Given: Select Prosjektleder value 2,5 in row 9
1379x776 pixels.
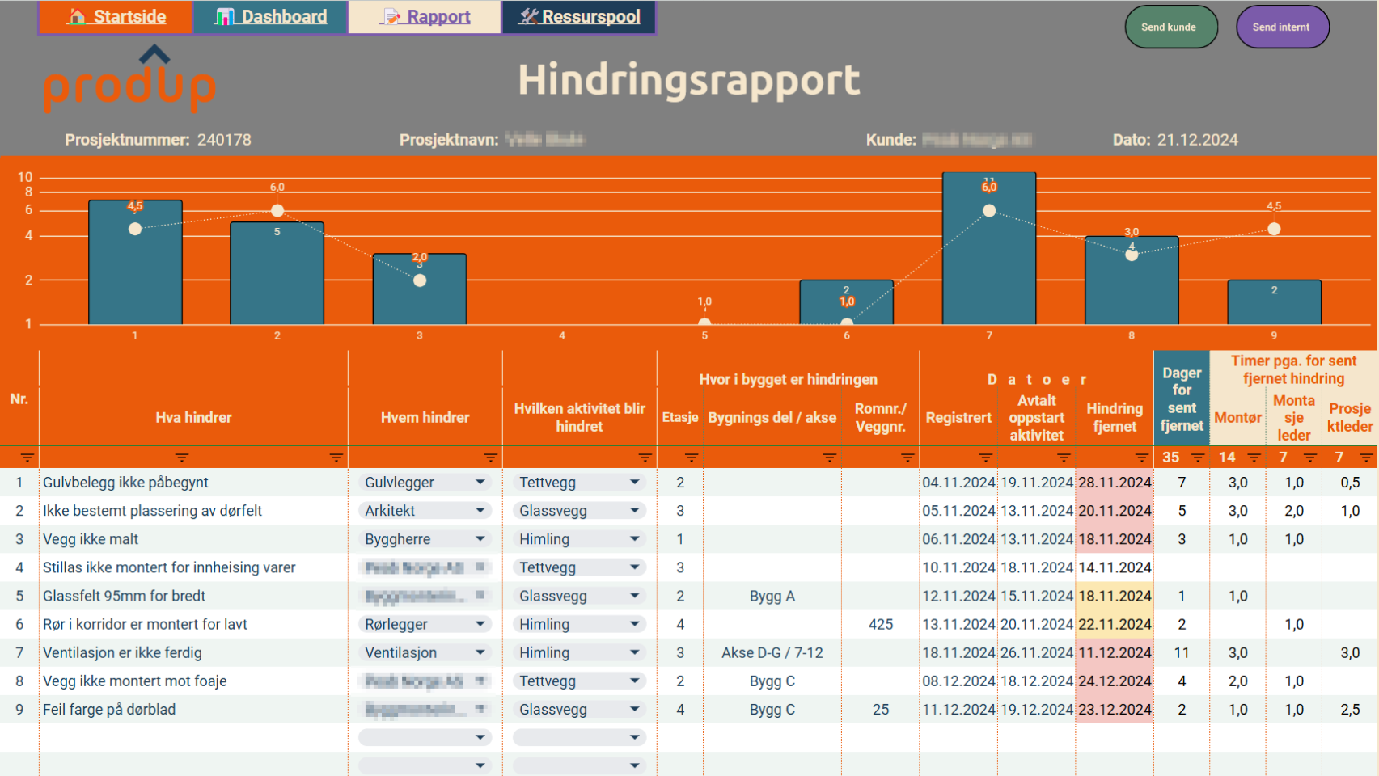Looking at the screenshot, I should pos(1350,710).
